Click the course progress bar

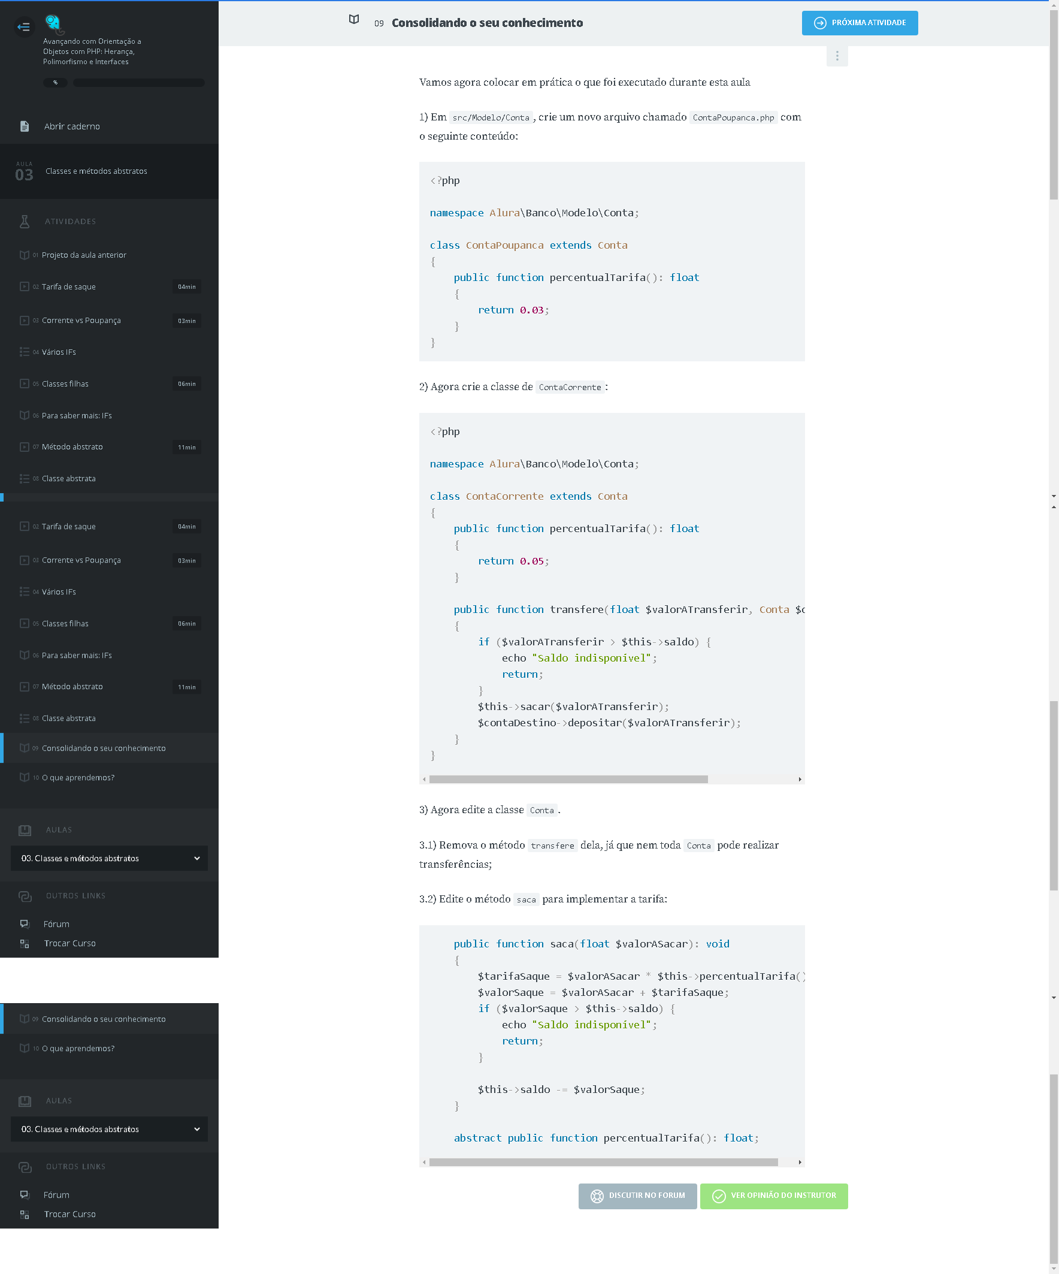[138, 83]
